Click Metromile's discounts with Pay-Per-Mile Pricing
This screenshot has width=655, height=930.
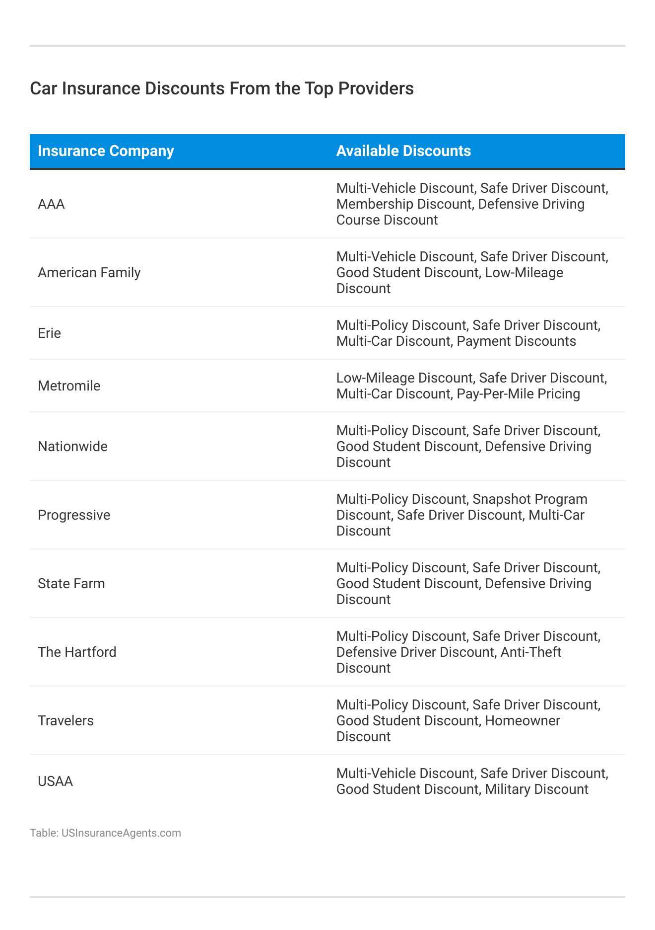[471, 386]
